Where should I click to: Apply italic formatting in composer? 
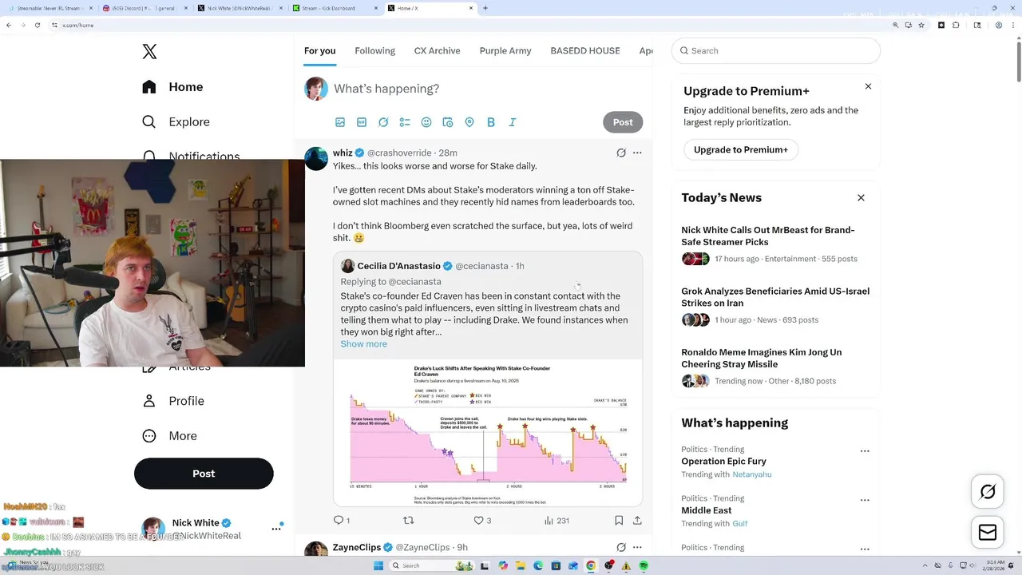[x=513, y=122]
